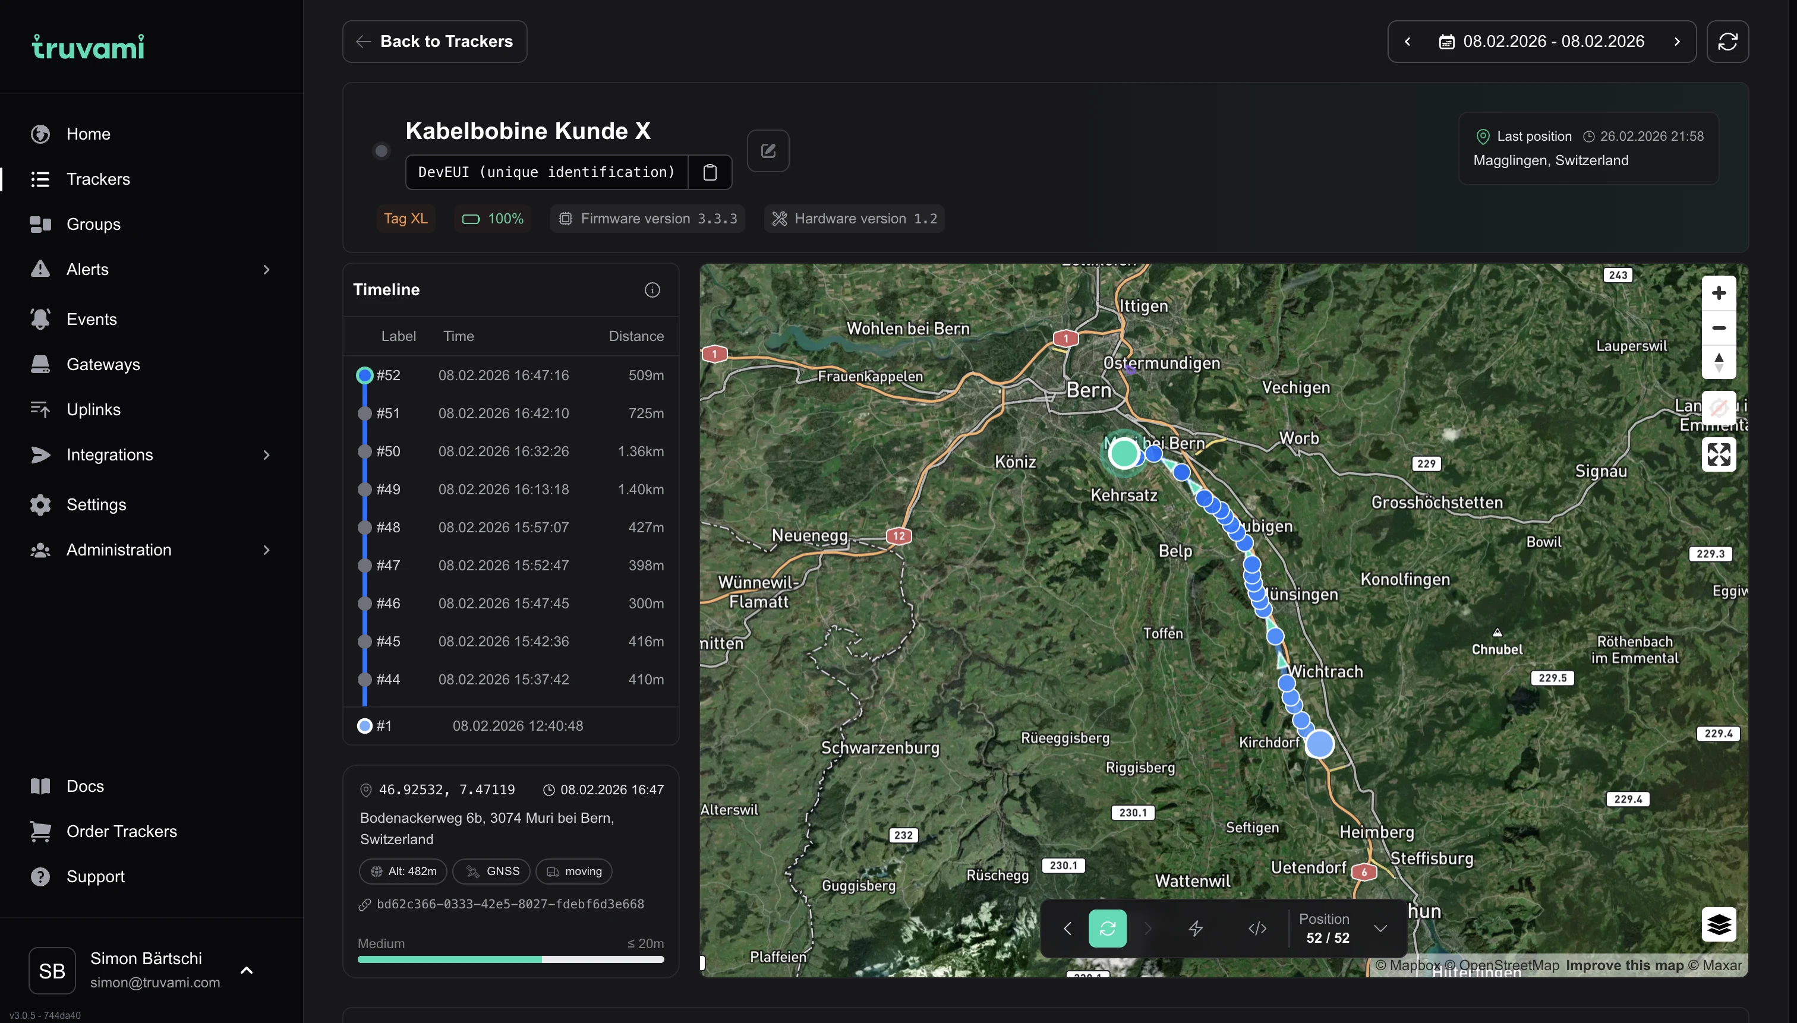Expand the Alerts submenu

[x=266, y=270]
